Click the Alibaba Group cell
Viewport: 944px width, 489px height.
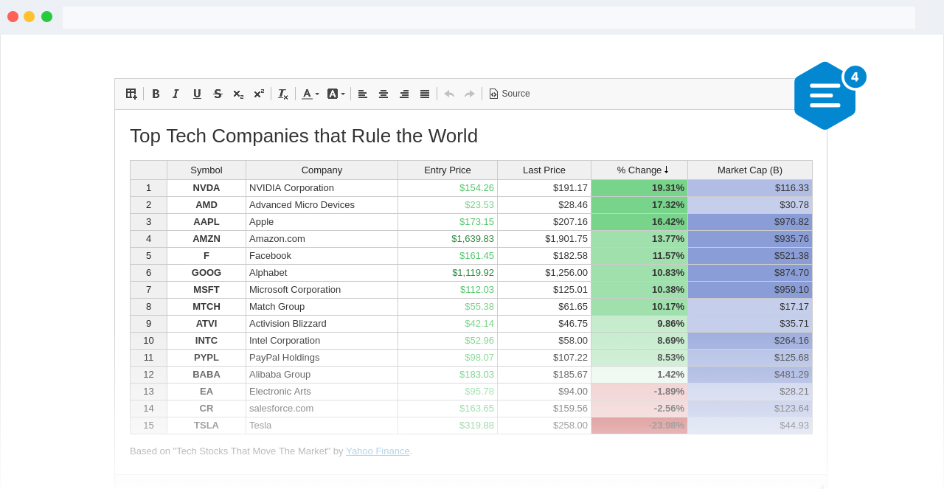click(x=322, y=375)
